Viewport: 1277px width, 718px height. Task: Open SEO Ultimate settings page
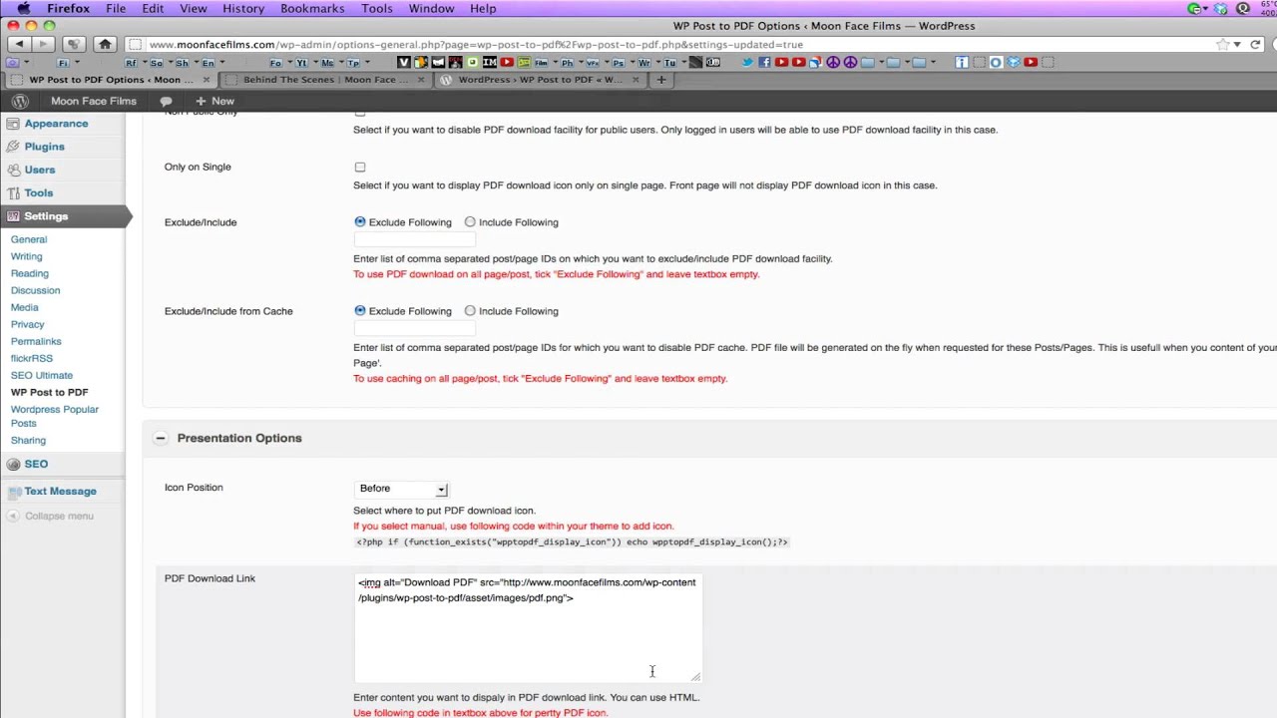pos(42,375)
